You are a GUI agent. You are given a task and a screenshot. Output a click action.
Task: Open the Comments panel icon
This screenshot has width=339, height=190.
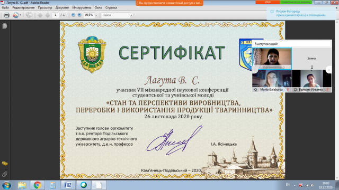point(5,164)
